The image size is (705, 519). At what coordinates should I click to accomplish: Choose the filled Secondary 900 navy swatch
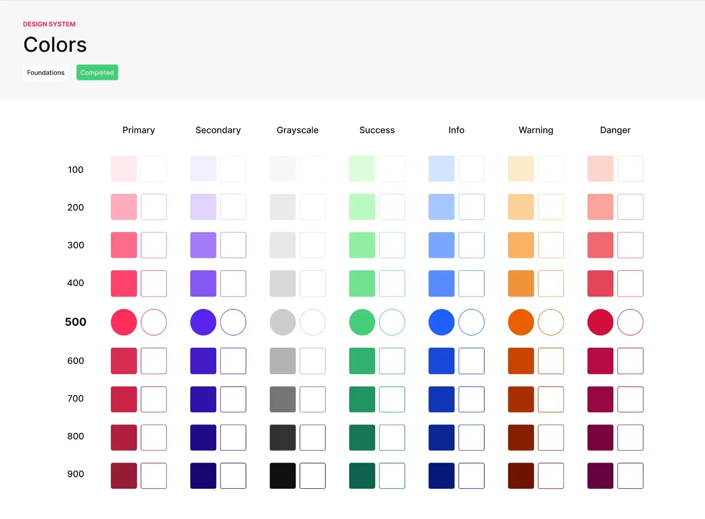[x=203, y=476]
